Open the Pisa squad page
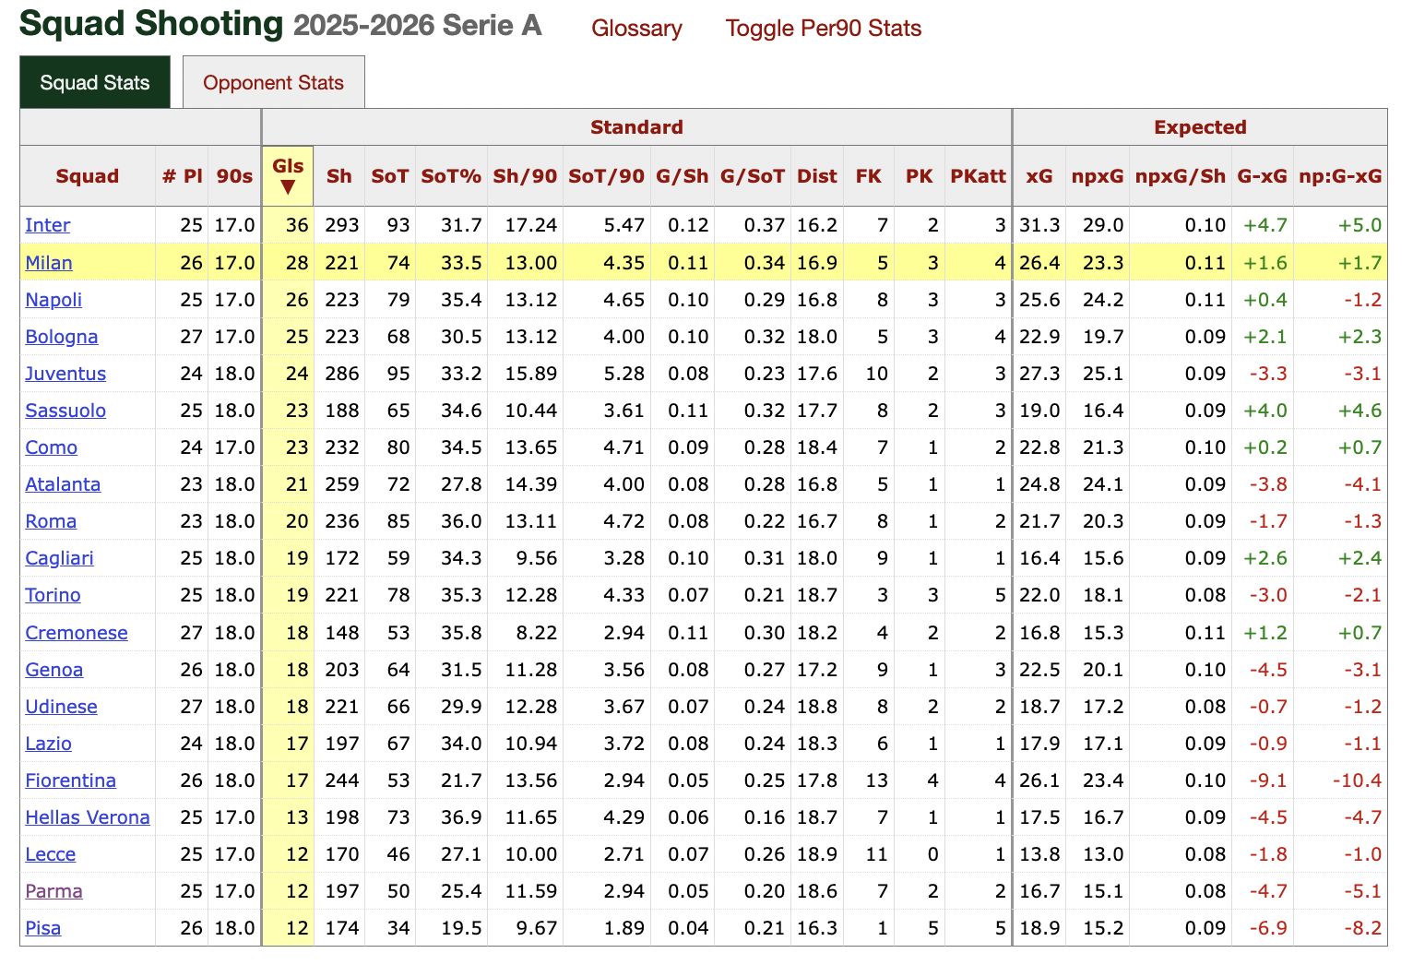Image resolution: width=1413 pixels, height=965 pixels. click(42, 928)
